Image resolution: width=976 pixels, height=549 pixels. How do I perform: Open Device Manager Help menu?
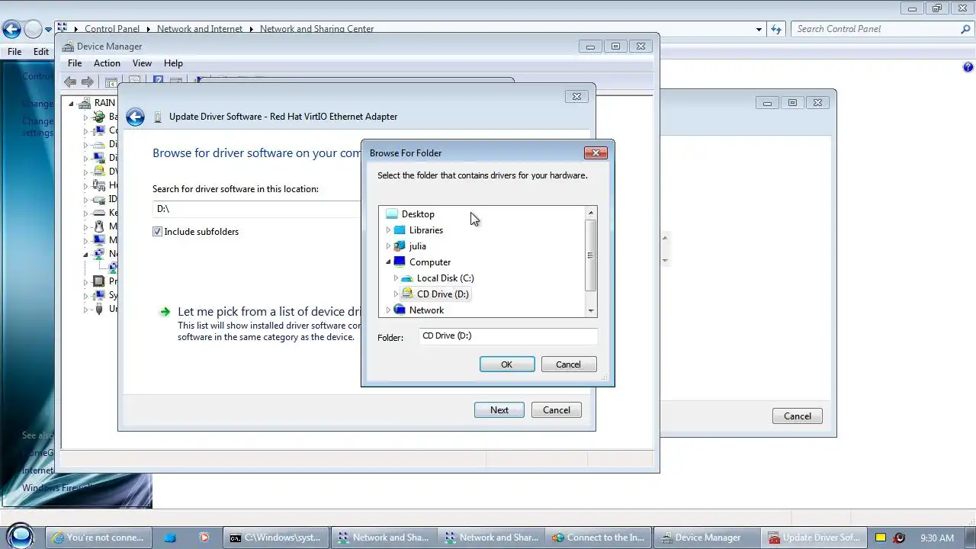click(x=173, y=63)
